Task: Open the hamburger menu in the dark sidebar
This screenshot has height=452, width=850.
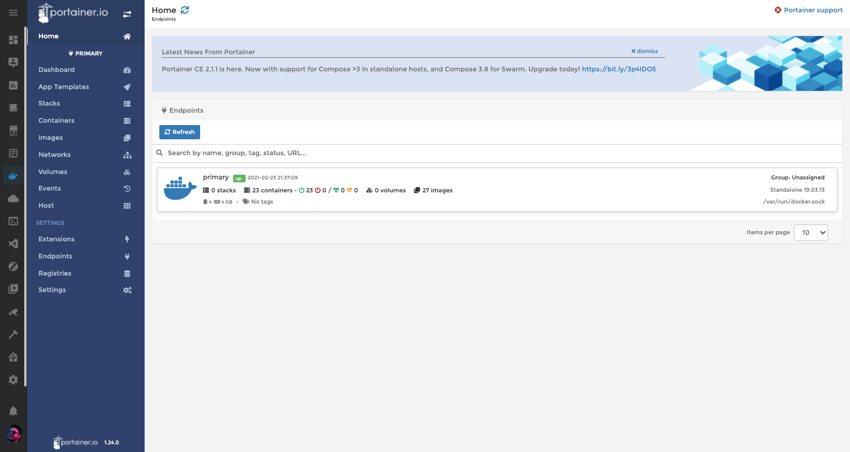Action: pos(13,12)
